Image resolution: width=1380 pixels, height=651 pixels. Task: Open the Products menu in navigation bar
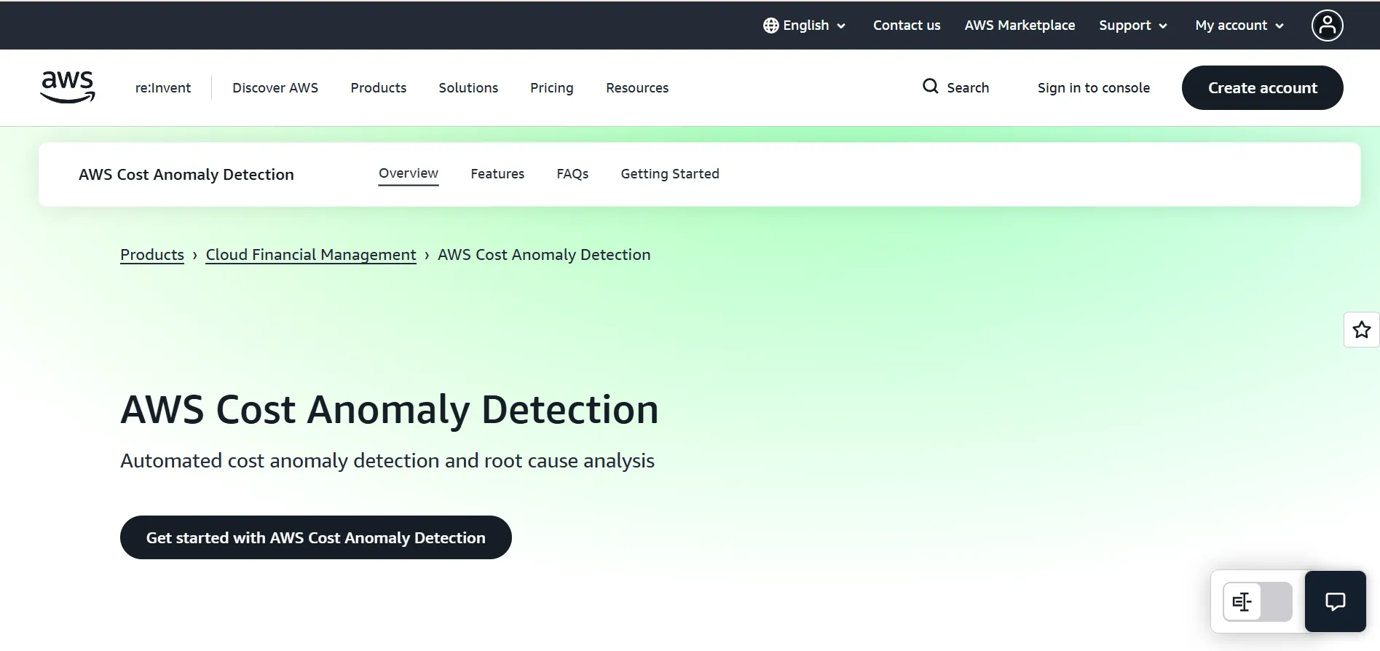click(x=379, y=88)
